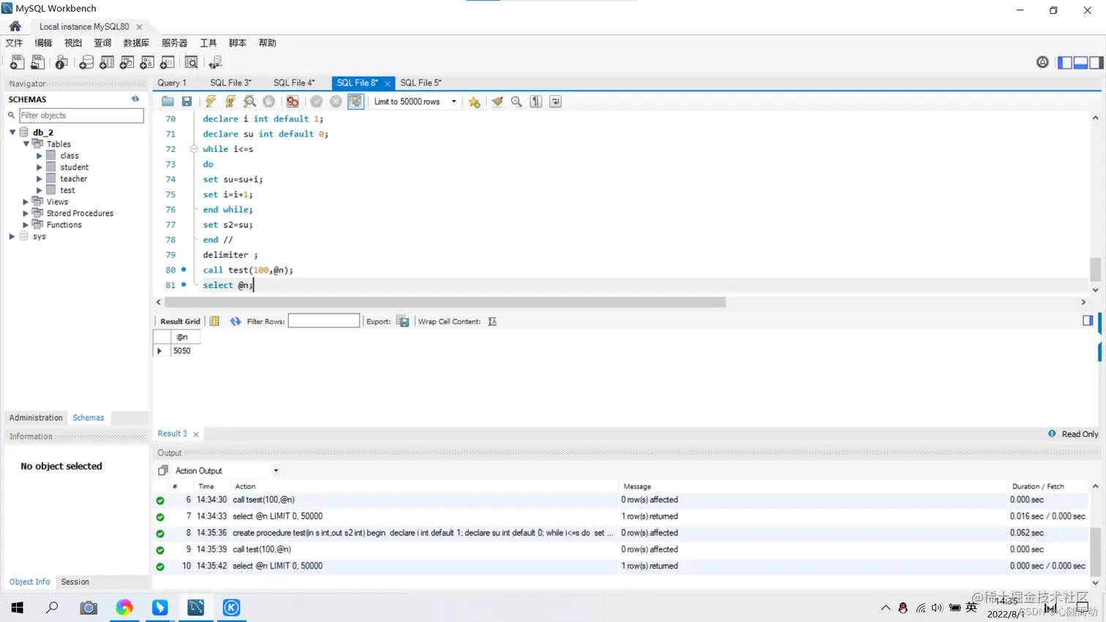
Task: Filter Rows input field
Action: 324,321
